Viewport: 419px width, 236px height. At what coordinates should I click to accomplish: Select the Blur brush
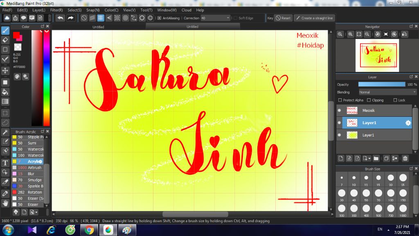27,174
